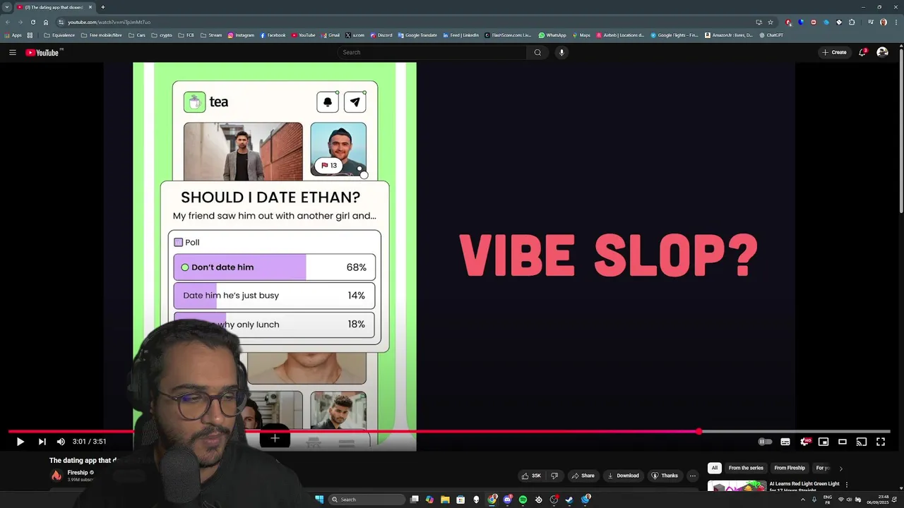Dislike the video
Viewport: 904px width, 508px height.
(x=554, y=476)
